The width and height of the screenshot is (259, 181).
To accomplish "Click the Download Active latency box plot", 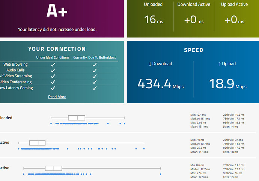I will (x=81, y=143).
